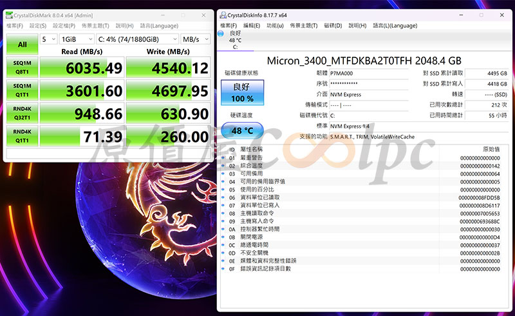Open CrystalDiskInfo 檔案(F) menu
Screen dimensions: 515x316
[229, 25]
